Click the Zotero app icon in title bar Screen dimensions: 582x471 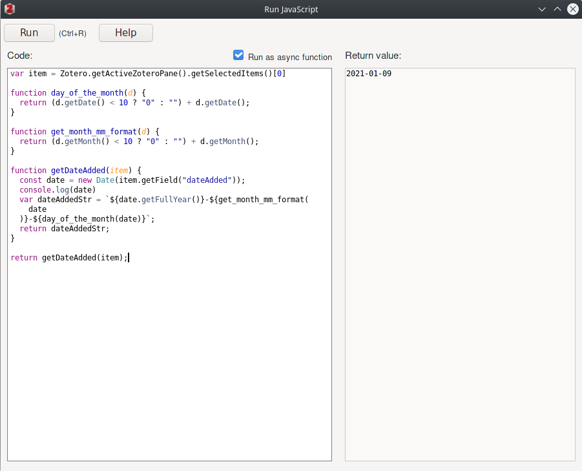[x=10, y=9]
